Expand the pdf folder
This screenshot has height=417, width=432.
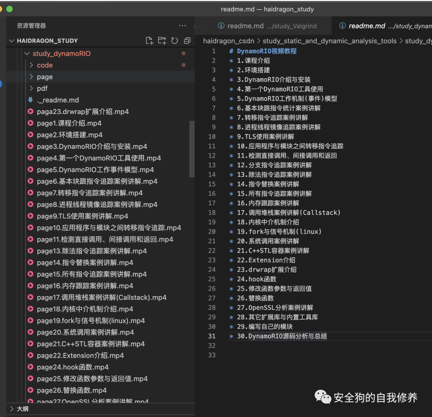pyautogui.click(x=31, y=88)
